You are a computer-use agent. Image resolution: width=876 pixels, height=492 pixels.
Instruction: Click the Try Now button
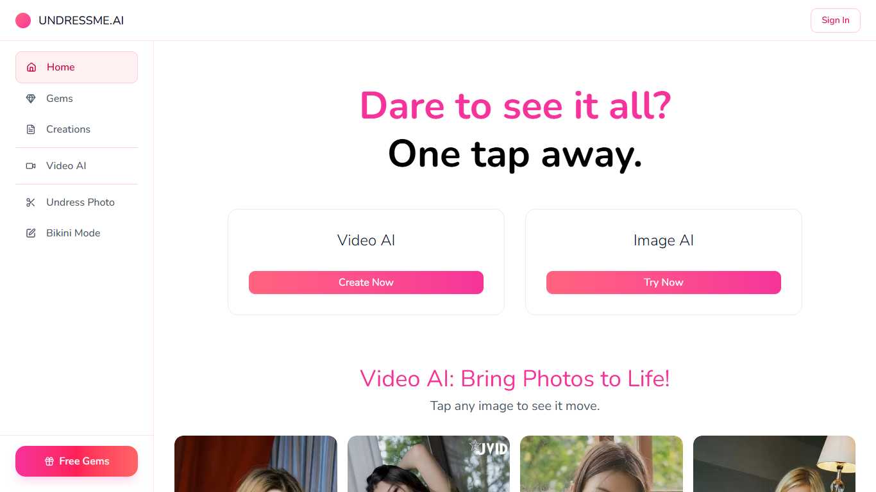tap(664, 283)
